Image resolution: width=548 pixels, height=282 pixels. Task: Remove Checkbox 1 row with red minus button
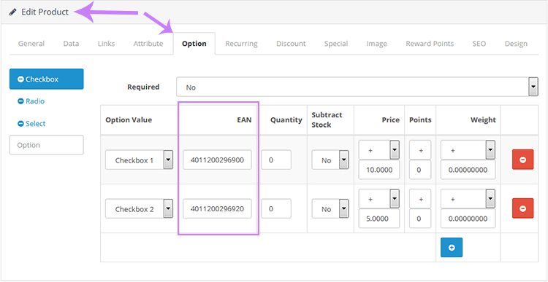tap(523, 160)
